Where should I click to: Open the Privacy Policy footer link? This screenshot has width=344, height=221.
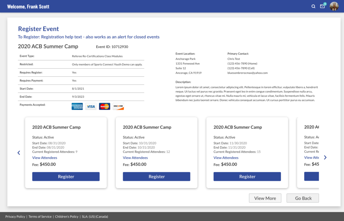pos(15,217)
